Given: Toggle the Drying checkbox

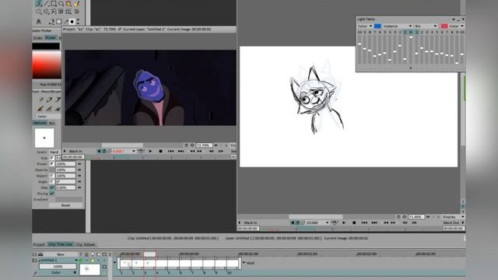Looking at the screenshot, I should pyautogui.click(x=52, y=194).
